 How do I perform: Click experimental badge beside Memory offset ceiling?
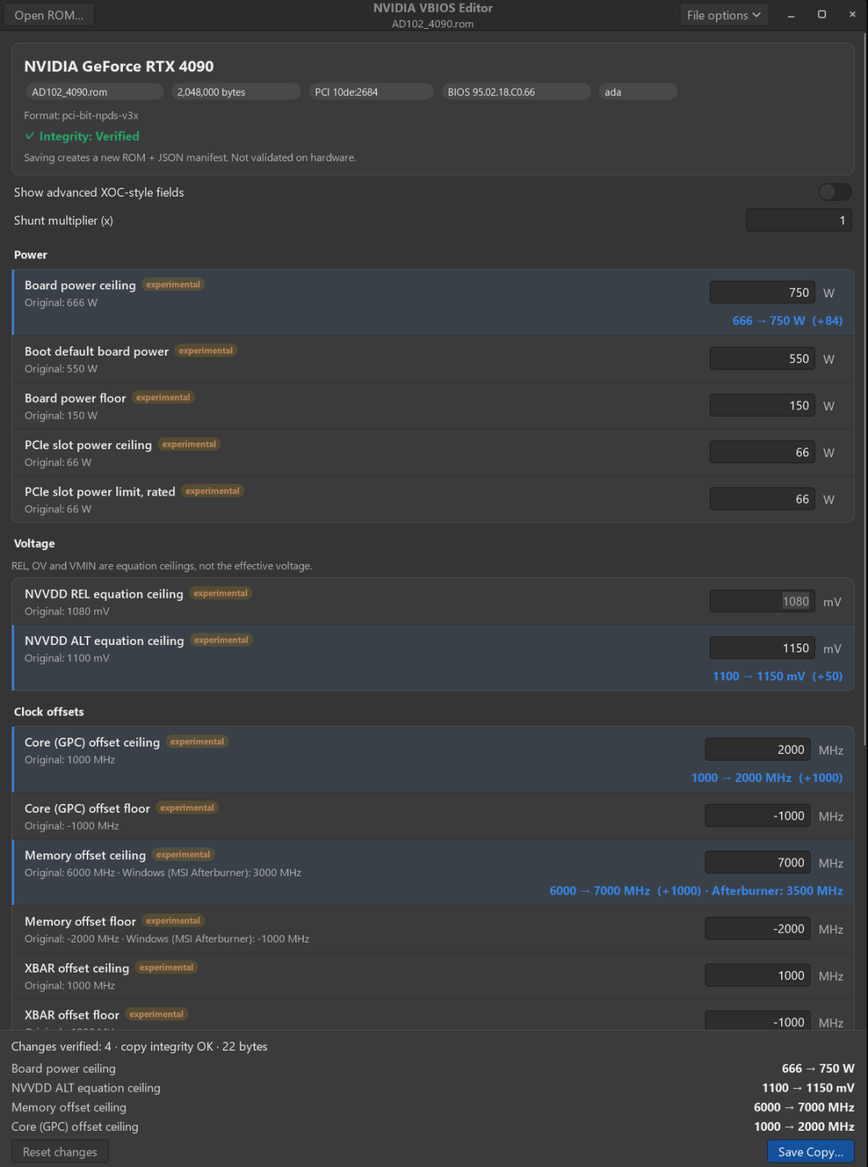pyautogui.click(x=183, y=855)
